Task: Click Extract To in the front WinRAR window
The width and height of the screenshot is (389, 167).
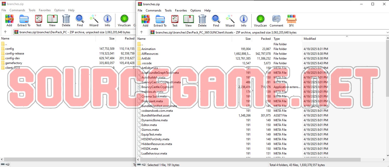Action: click(160, 21)
